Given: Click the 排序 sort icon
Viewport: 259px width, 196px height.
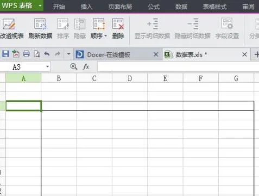Looking at the screenshot, I should (63, 23).
